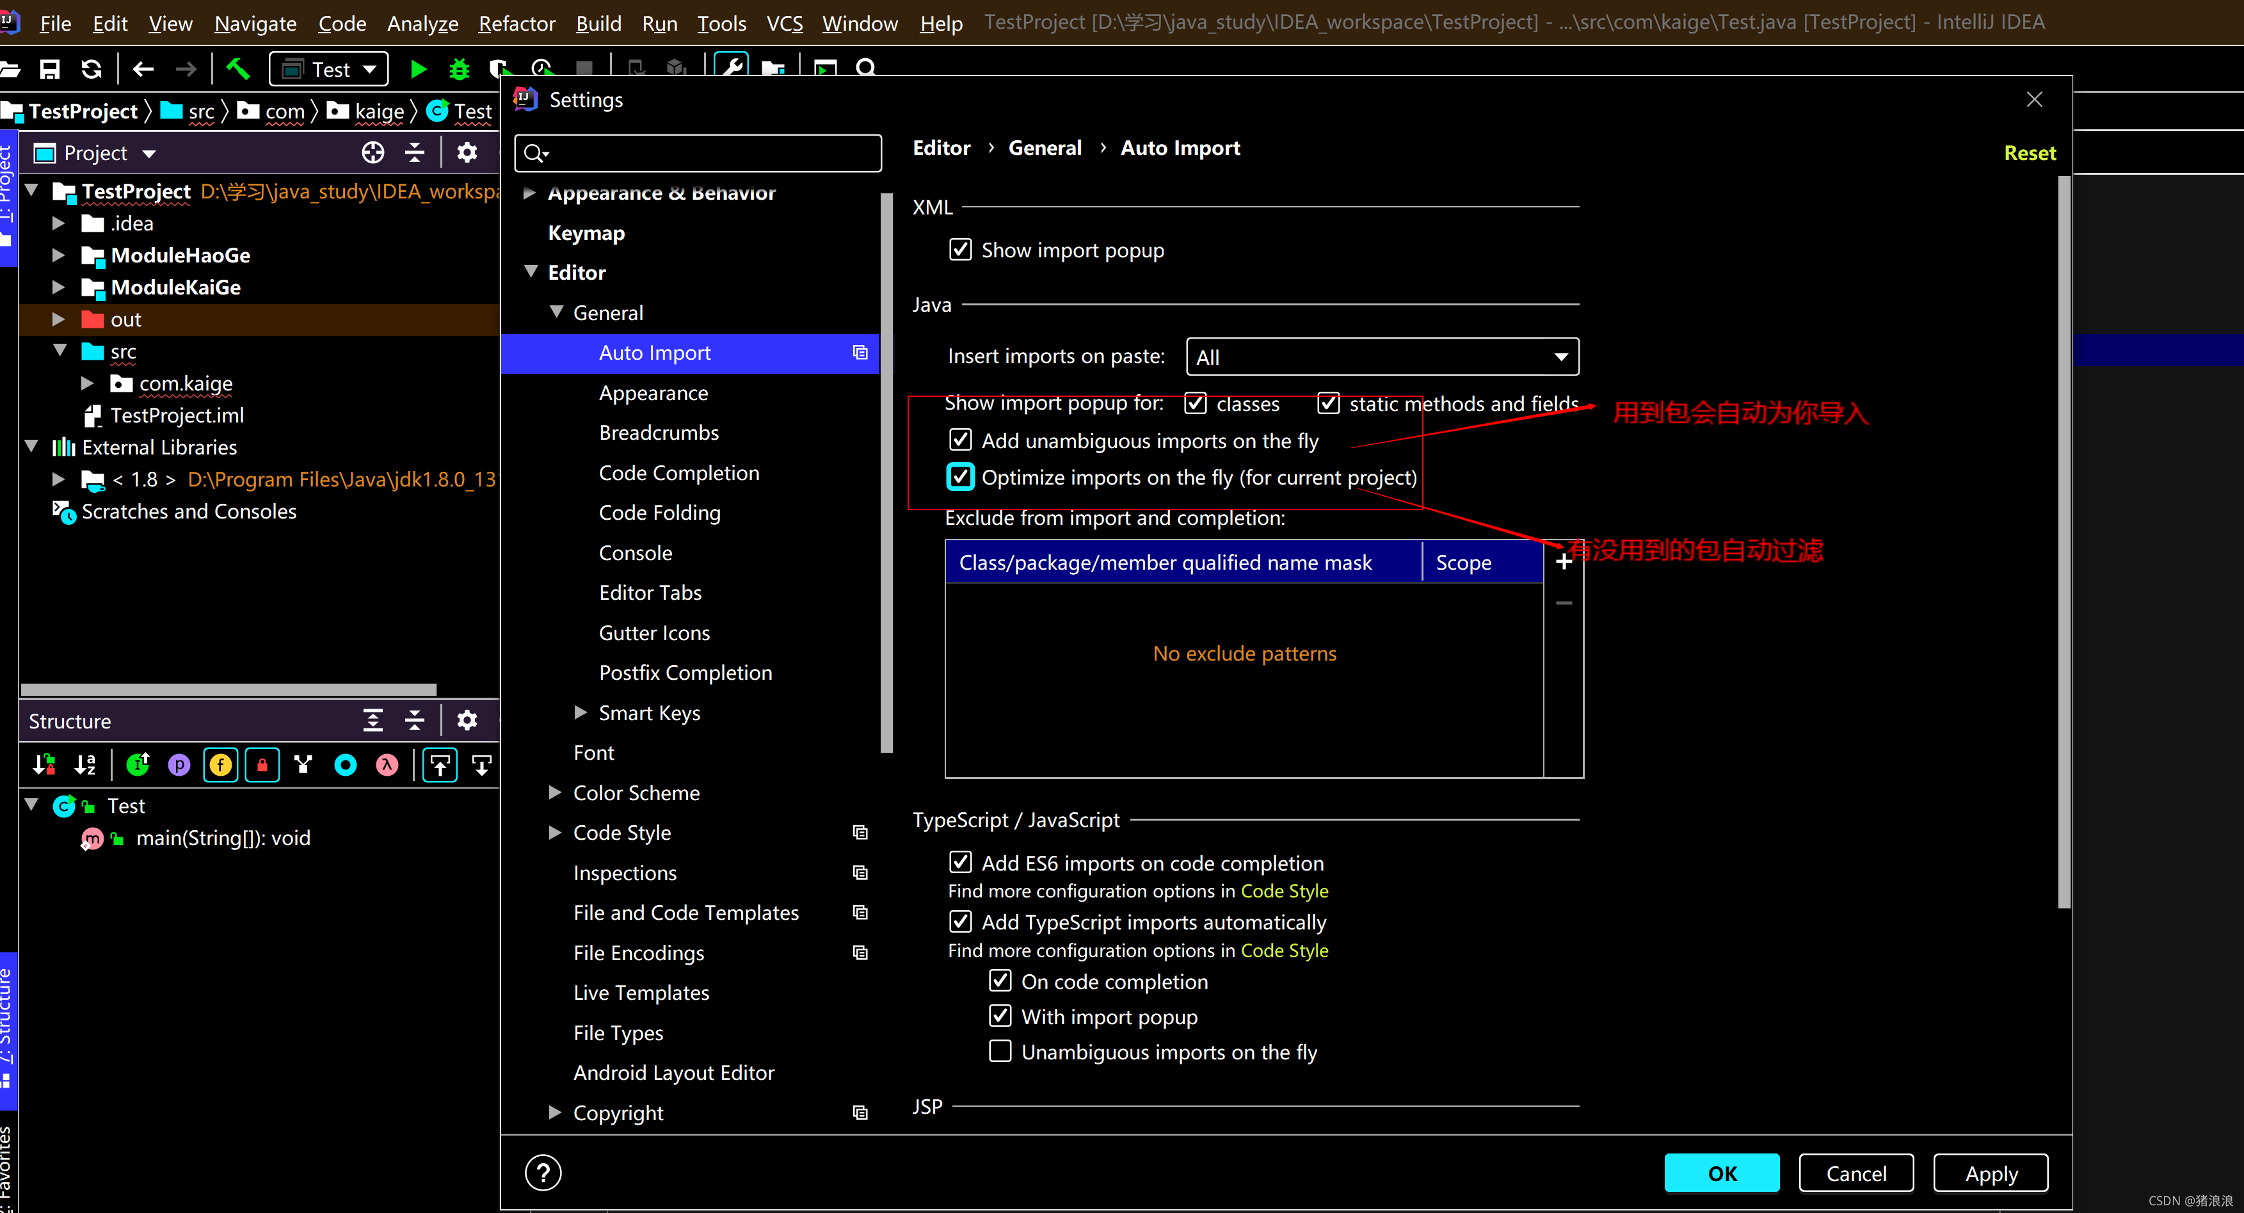The image size is (2244, 1213).
Task: Click the OK button
Action: tap(1721, 1173)
